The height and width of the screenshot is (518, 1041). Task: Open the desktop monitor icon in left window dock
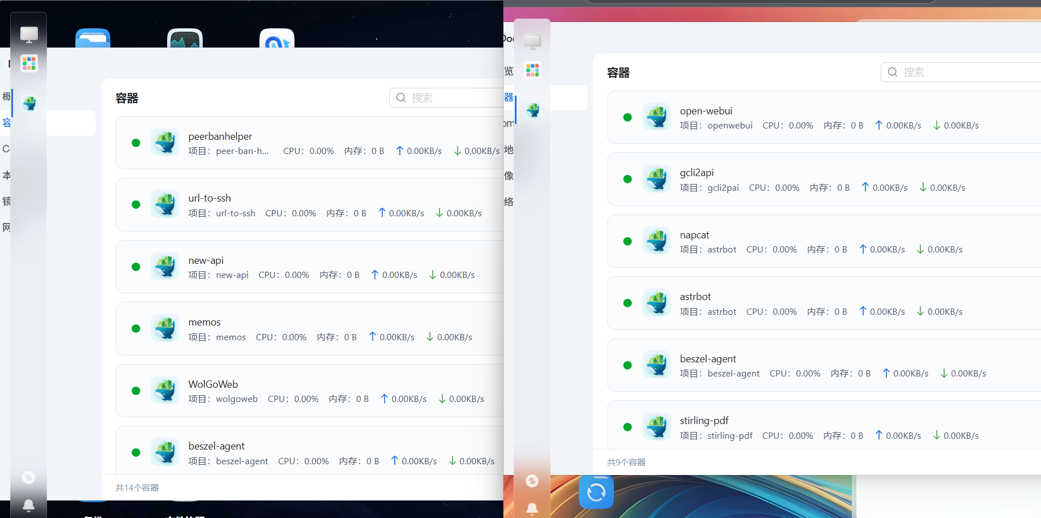[29, 35]
